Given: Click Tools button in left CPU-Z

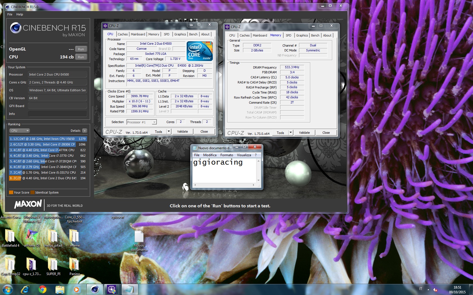Looking at the screenshot, I should (x=159, y=131).
